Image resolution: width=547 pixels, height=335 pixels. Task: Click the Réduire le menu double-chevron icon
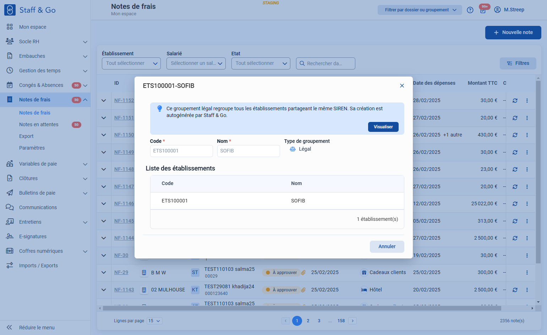[x=10, y=328]
